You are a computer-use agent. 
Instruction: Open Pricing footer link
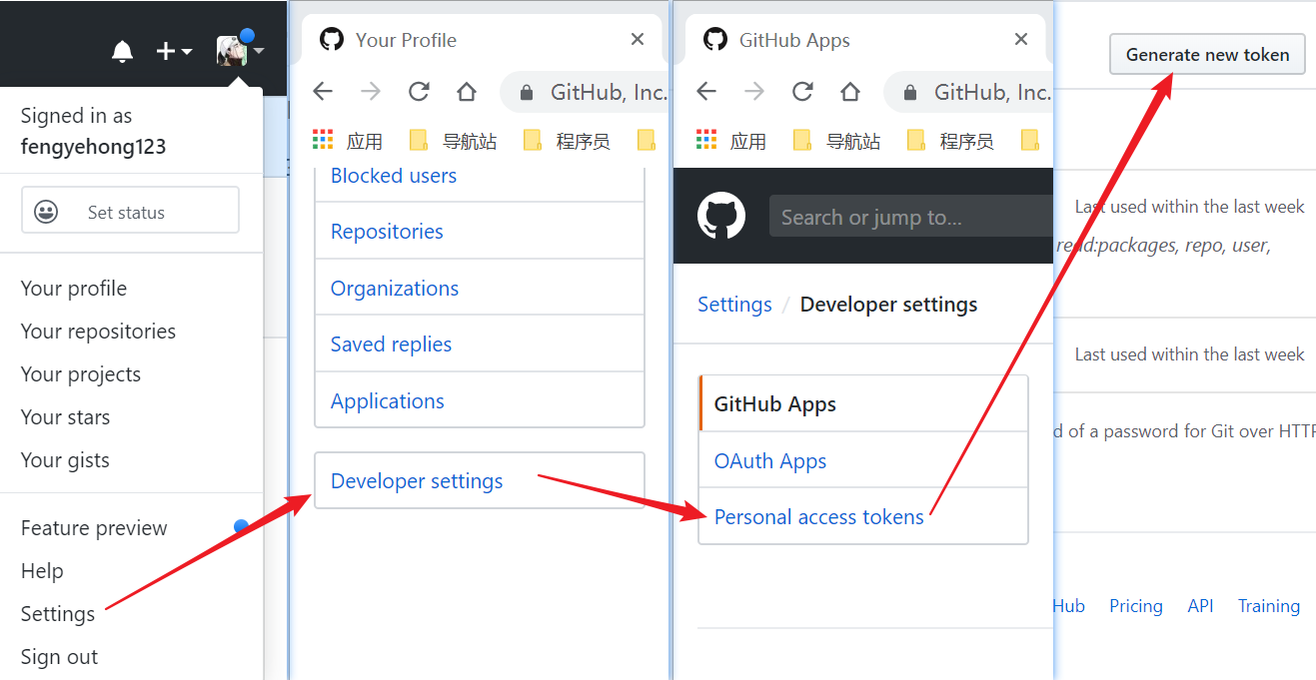pos(1136,606)
